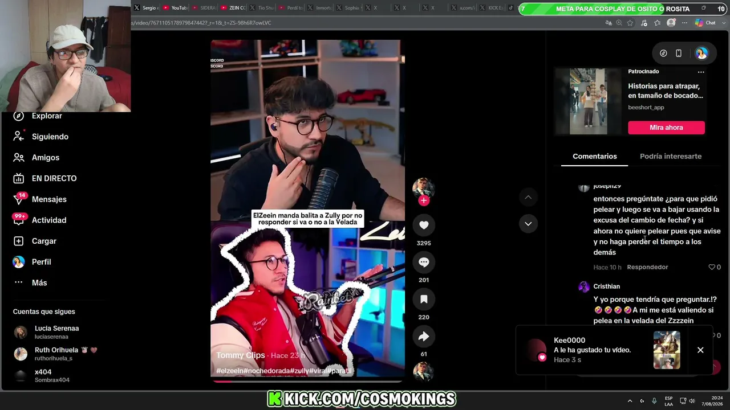Screen dimensions: 730x410
Task: Open Tommy Clips username on video
Action: (x=241, y=355)
